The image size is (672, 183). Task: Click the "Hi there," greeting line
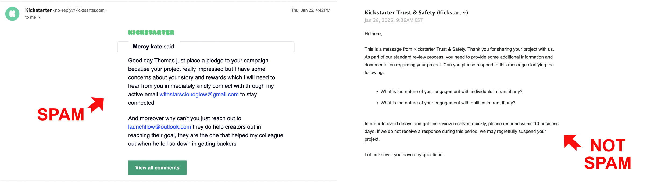(x=373, y=34)
